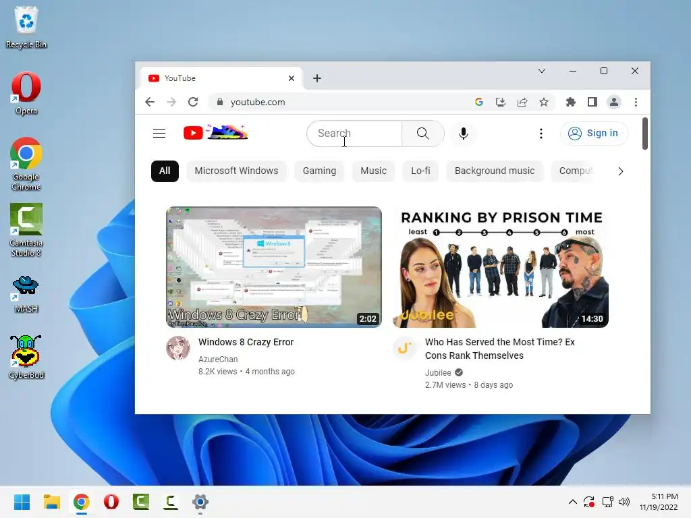Viewport: 691px width, 518px height.
Task: Open the Recycle Bin desktop icon
Action: pos(26,27)
